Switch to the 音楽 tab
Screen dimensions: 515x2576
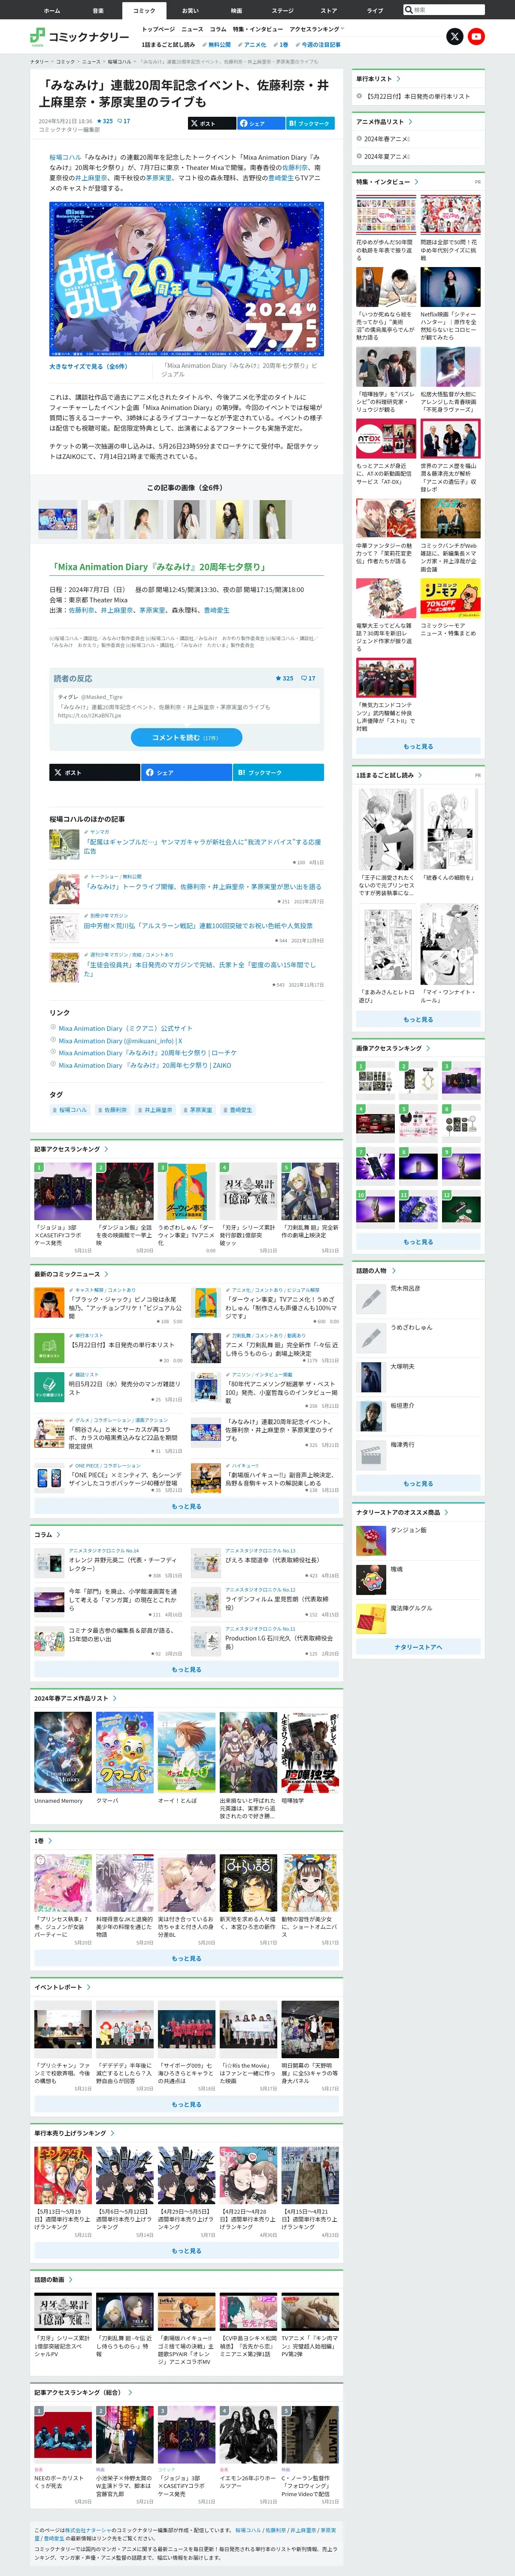98,10
